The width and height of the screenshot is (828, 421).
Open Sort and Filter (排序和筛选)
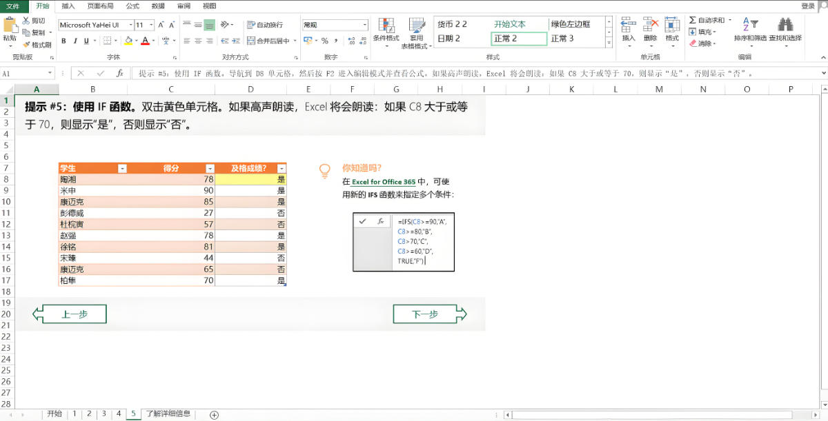coord(749,30)
